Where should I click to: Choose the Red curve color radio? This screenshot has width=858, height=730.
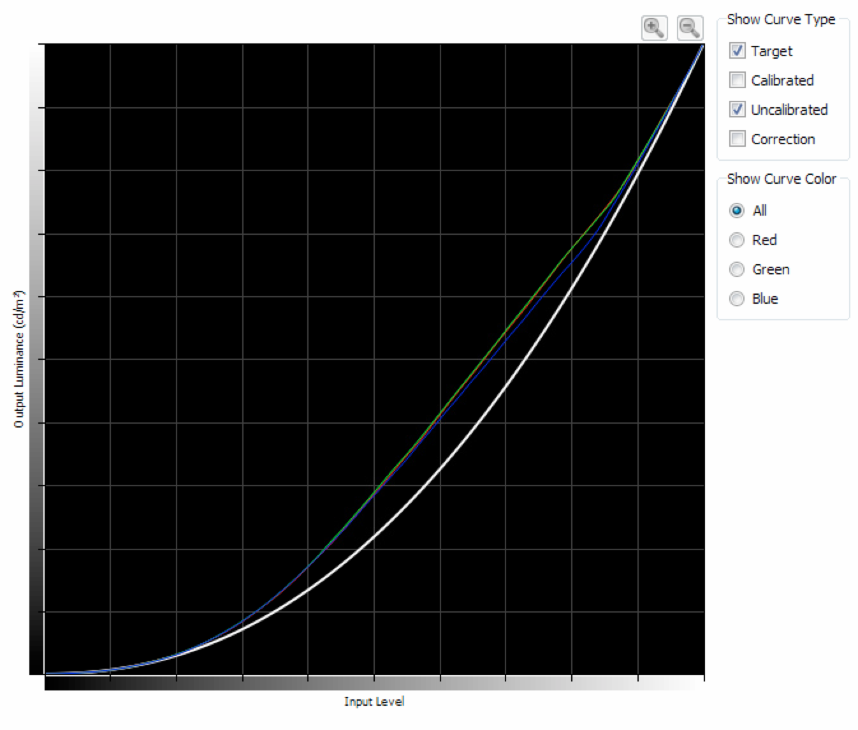pos(737,240)
